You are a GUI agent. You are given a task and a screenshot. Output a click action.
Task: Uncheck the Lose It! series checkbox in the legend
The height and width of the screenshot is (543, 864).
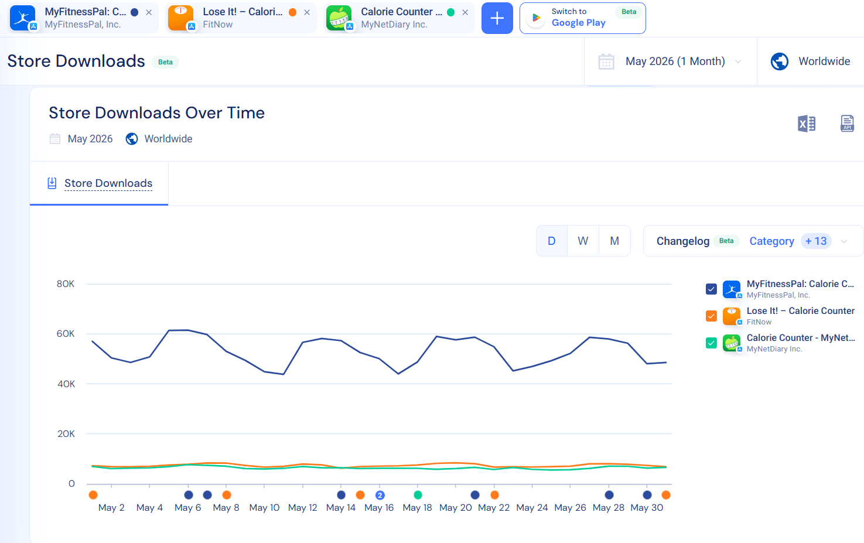[712, 316]
